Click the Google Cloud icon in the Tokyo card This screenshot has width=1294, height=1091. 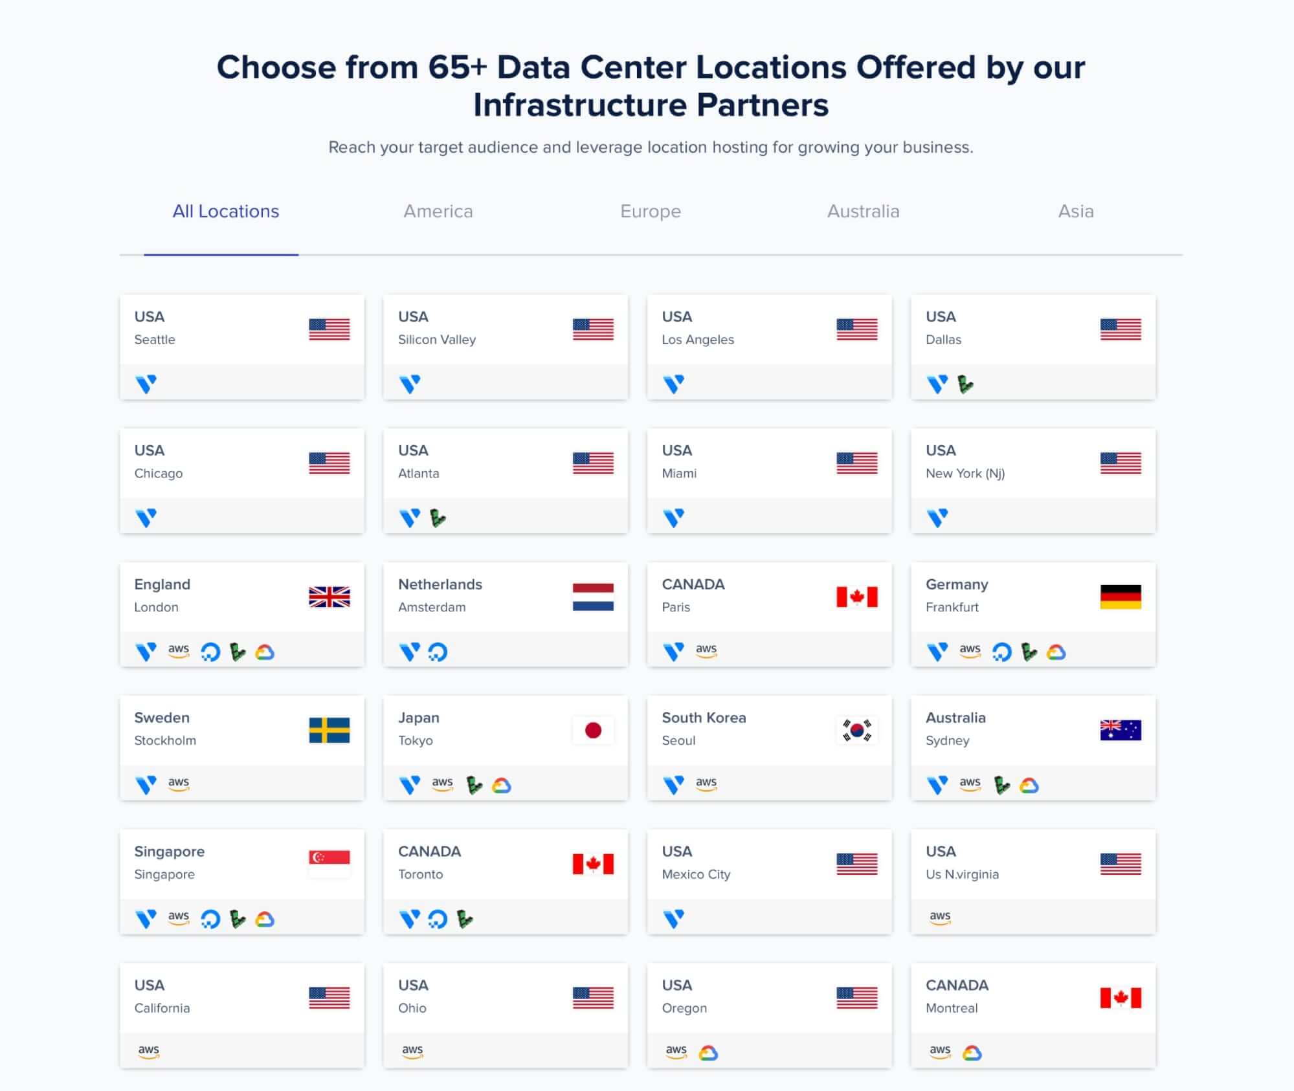click(502, 786)
